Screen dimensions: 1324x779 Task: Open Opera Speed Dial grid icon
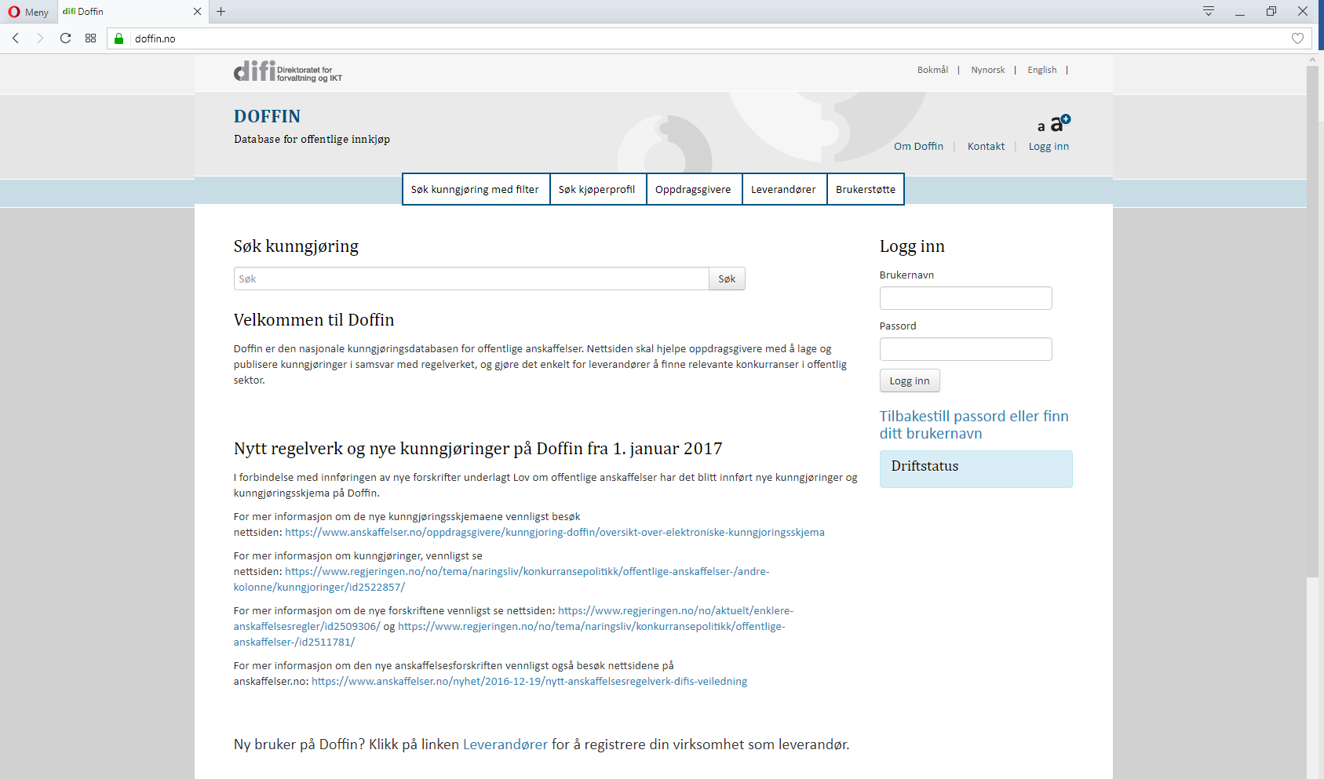[x=90, y=38]
